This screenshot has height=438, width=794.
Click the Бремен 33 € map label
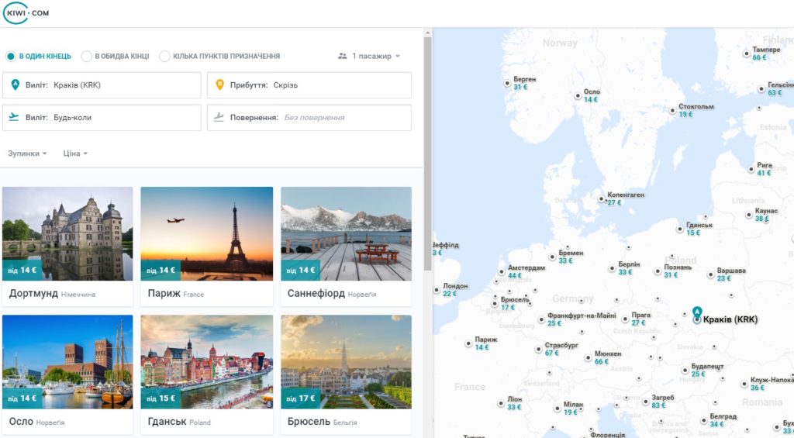click(571, 257)
